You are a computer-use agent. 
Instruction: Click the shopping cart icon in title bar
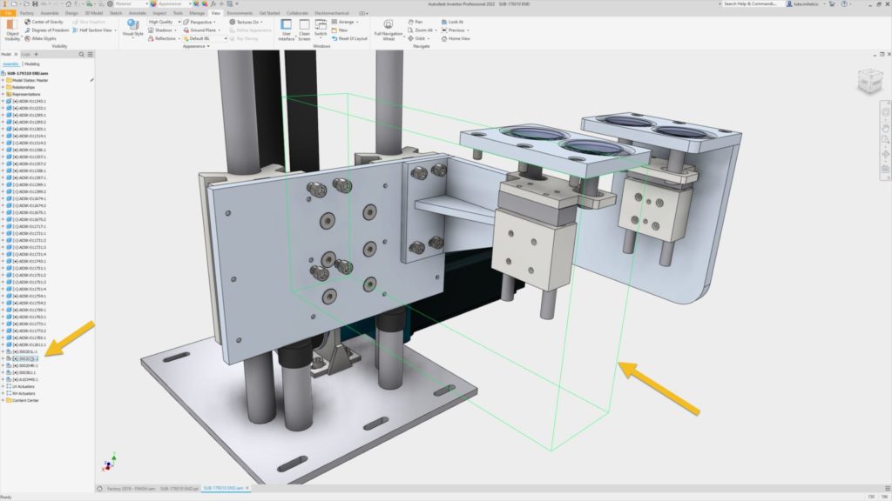coord(832,4)
